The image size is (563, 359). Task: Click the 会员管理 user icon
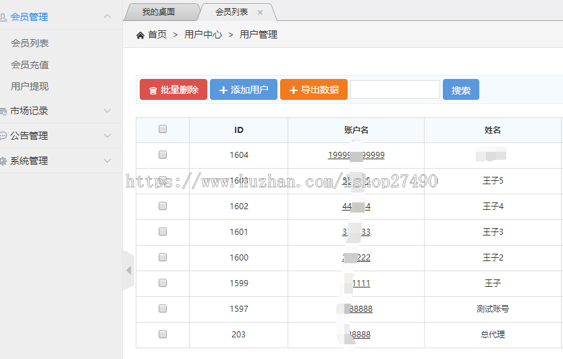[3, 17]
